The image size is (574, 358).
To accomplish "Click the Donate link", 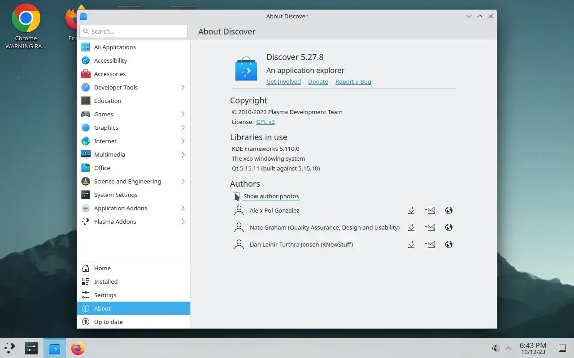I will [x=318, y=81].
